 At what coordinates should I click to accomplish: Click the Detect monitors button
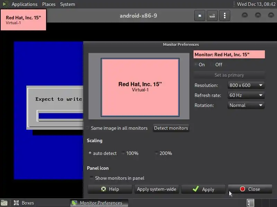pos(171,128)
